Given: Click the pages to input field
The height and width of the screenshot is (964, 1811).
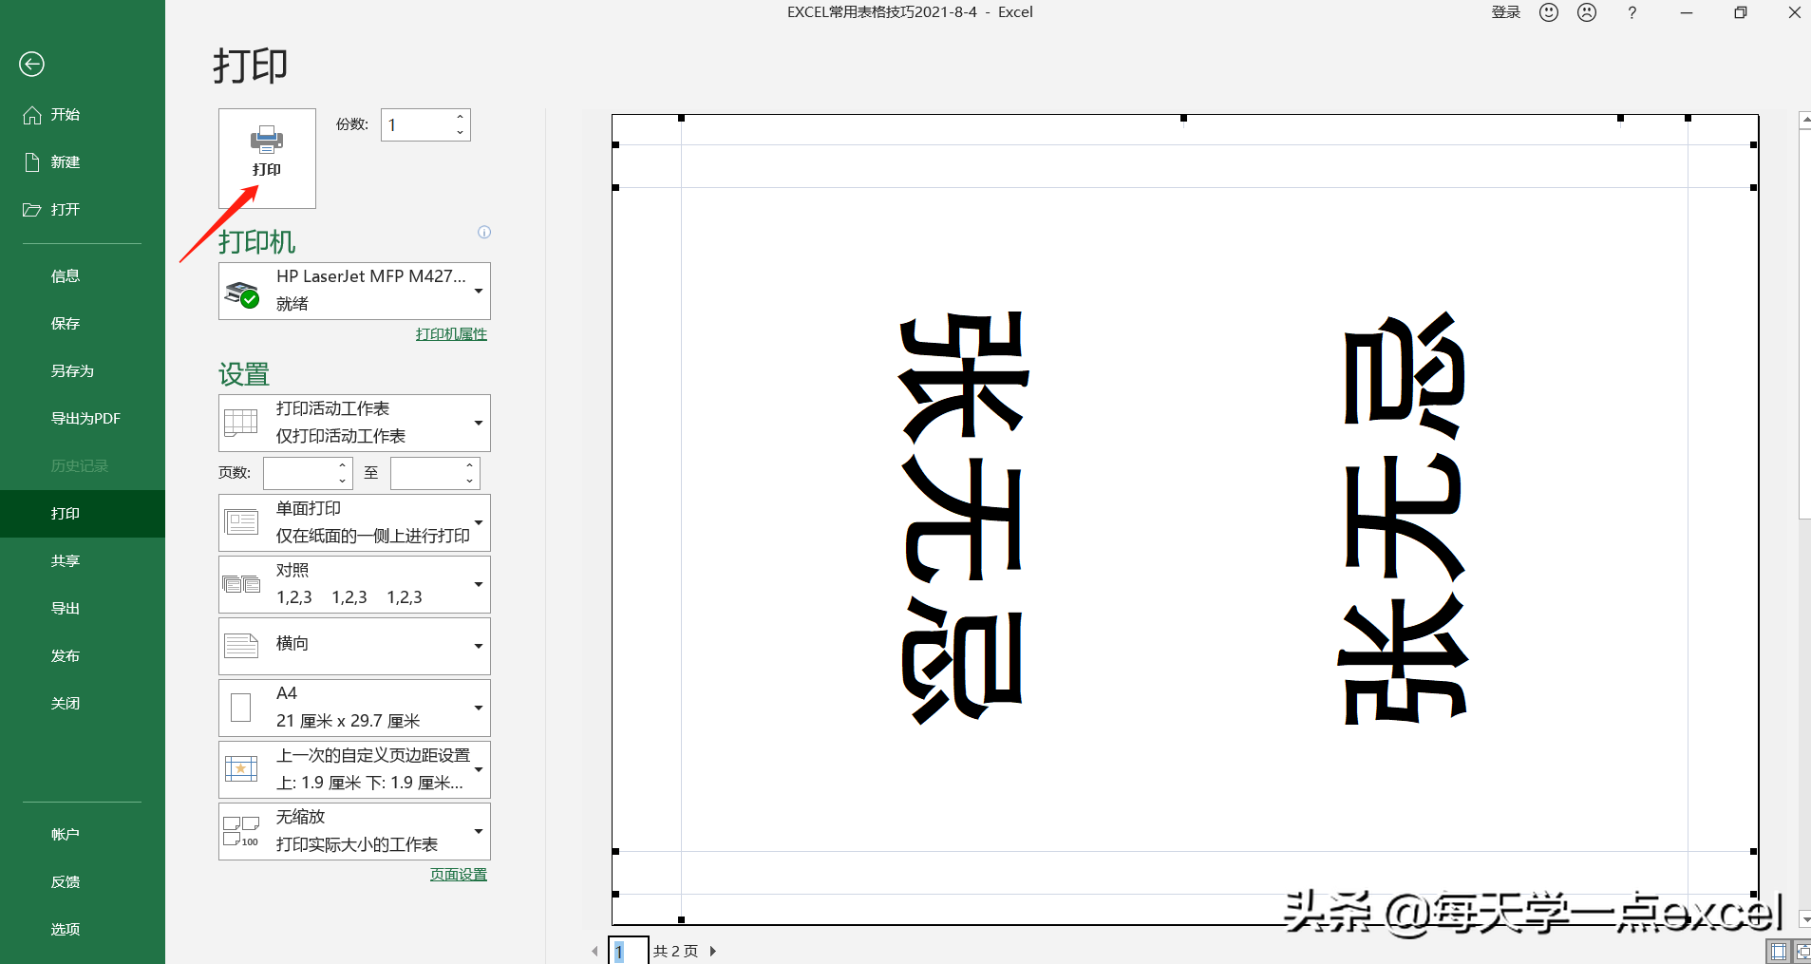Looking at the screenshot, I should coord(426,473).
